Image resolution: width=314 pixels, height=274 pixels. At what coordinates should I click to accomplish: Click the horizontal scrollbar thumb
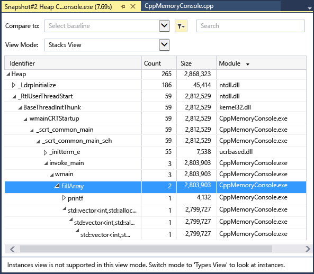146,249
